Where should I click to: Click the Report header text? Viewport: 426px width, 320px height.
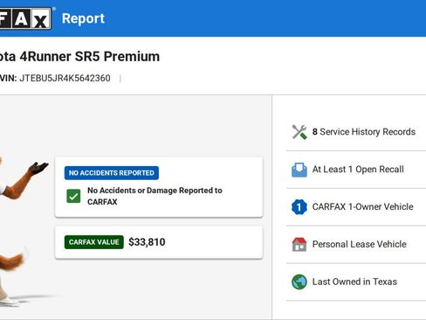(x=83, y=18)
